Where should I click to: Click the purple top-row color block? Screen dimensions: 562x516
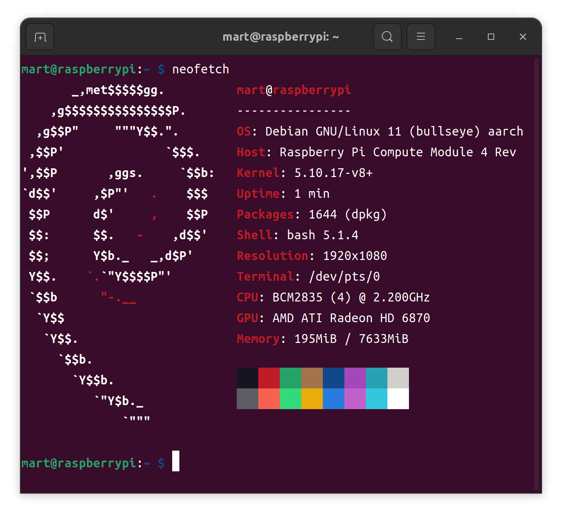point(355,378)
